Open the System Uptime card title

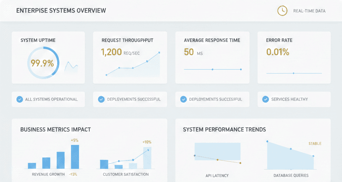(x=38, y=40)
